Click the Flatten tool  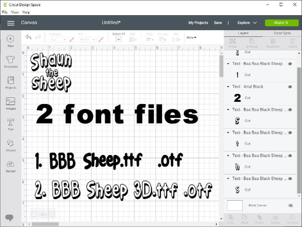tap(275, 219)
